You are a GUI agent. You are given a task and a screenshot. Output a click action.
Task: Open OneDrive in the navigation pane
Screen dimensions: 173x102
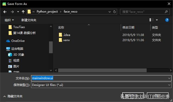18,41
